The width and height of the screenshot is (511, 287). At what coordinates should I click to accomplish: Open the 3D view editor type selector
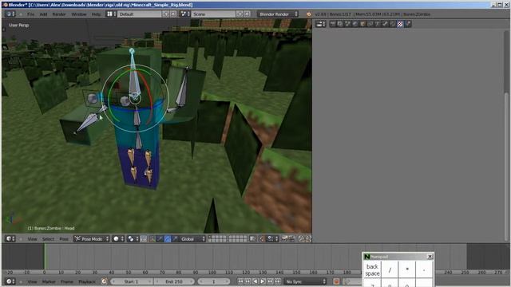[x=10, y=239]
